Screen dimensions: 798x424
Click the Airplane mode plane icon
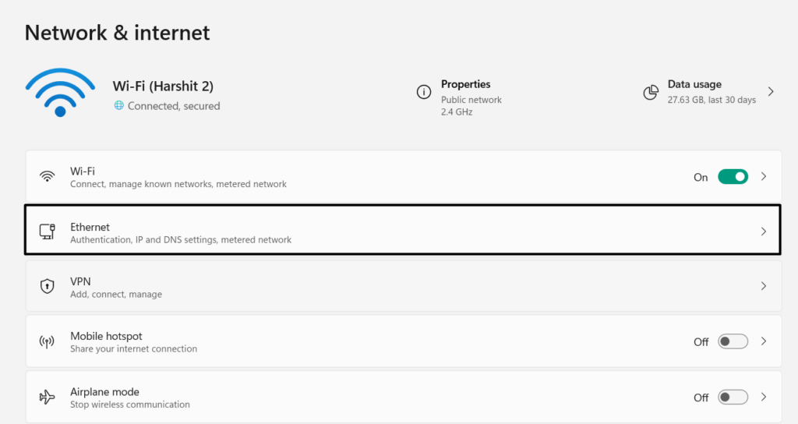[x=48, y=397]
